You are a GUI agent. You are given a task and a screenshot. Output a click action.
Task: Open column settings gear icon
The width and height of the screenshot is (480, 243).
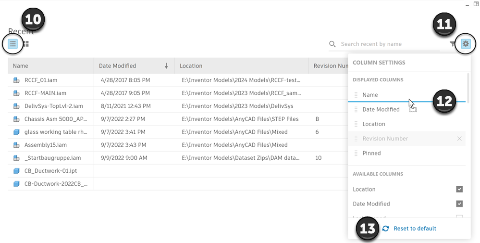coord(465,44)
